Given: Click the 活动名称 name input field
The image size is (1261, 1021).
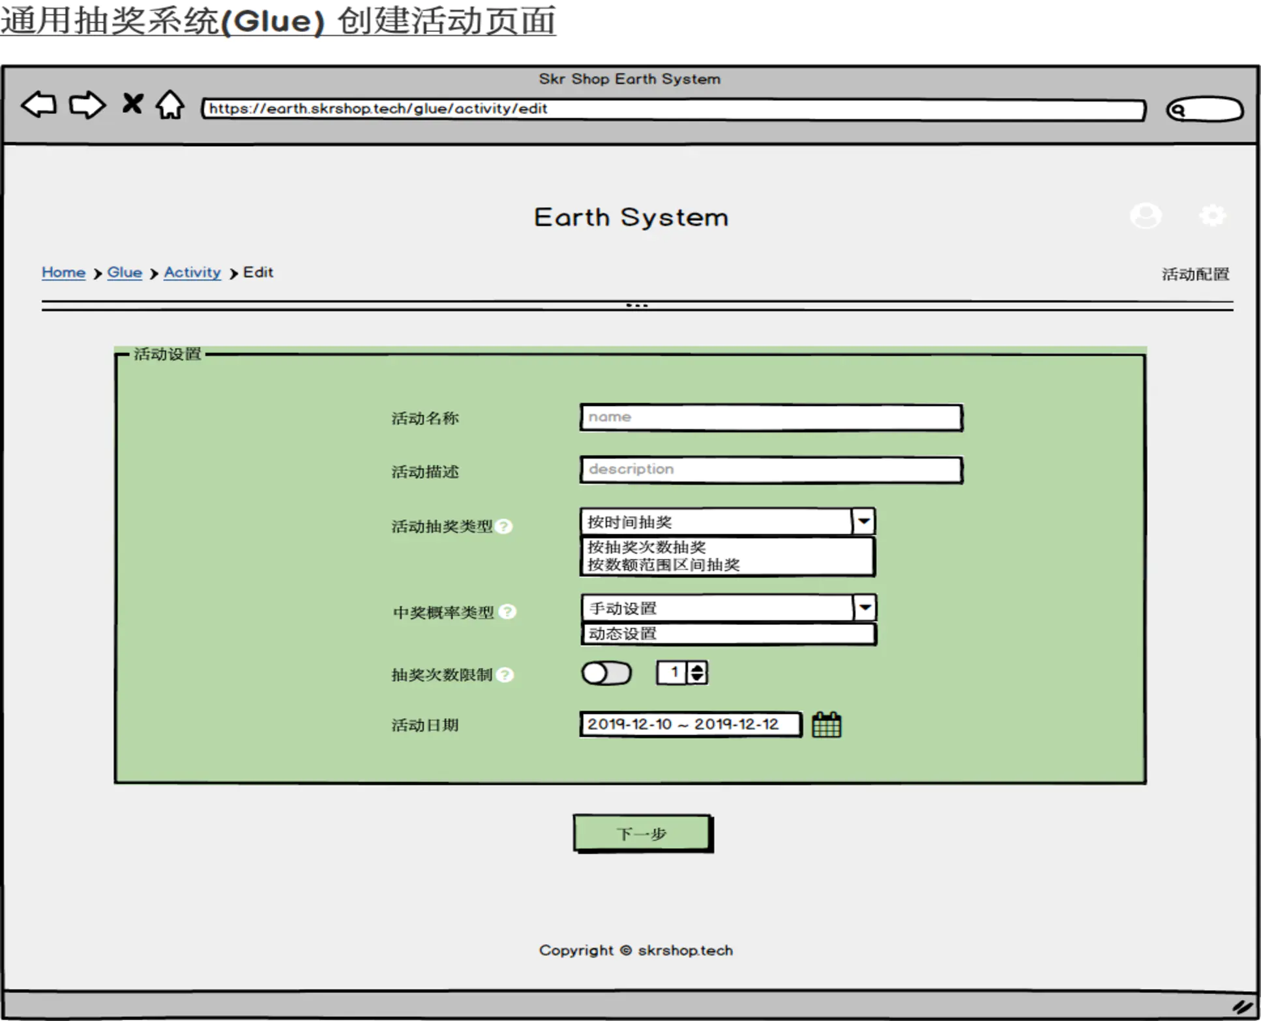Looking at the screenshot, I should tap(771, 418).
